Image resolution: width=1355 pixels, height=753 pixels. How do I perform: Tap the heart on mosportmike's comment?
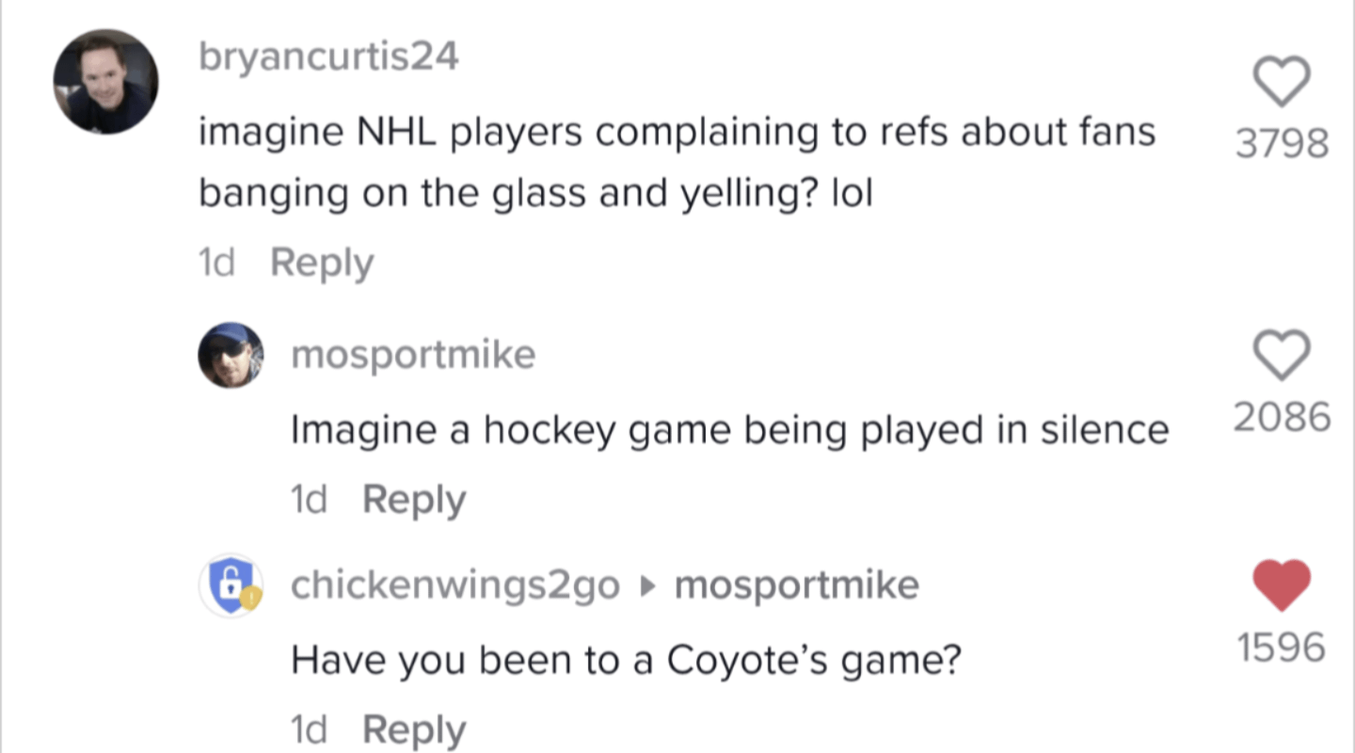point(1282,355)
